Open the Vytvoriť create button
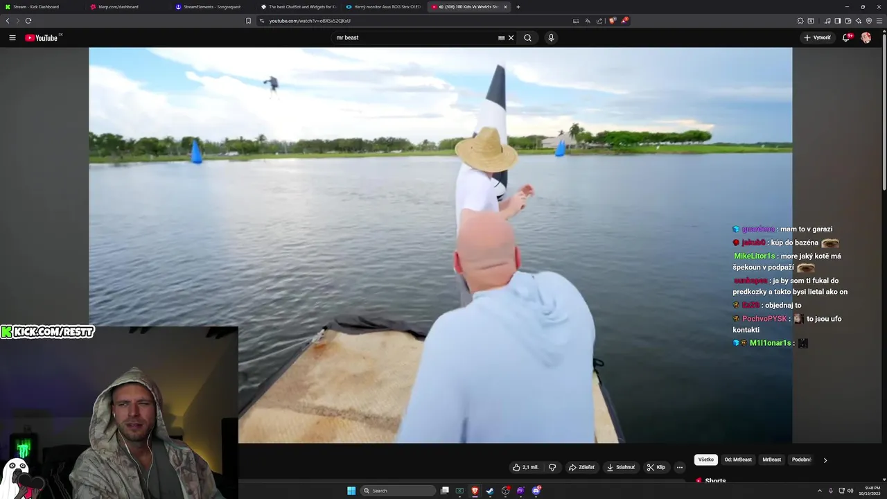 pyautogui.click(x=818, y=38)
